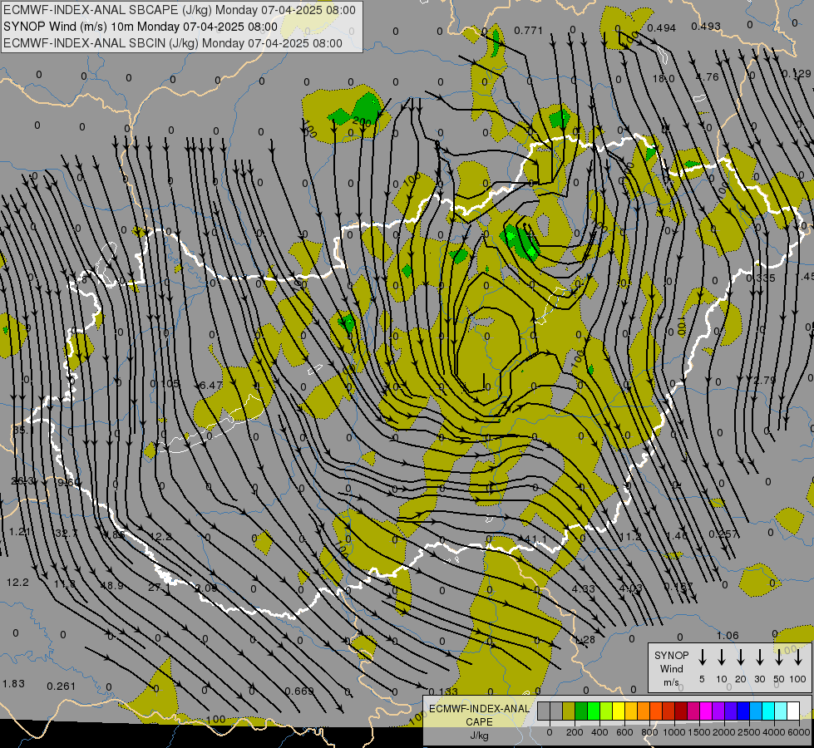Screen dimensions: 814x748
Task: Click the 48.9 value on the map
Action: point(111,586)
